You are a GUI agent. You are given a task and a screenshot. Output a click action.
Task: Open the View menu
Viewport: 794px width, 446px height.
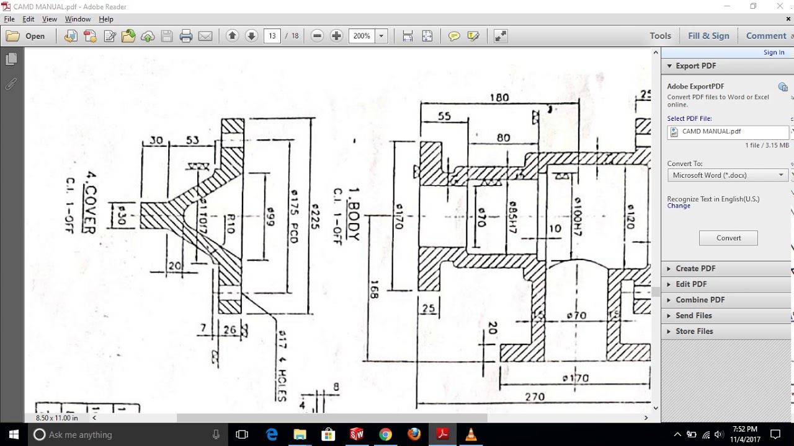pos(50,19)
